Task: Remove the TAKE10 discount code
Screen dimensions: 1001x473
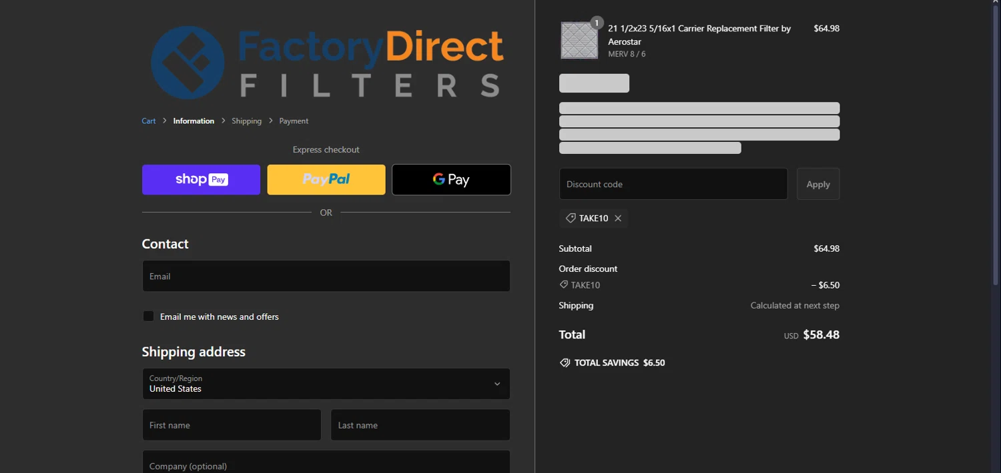Action: 618,219
